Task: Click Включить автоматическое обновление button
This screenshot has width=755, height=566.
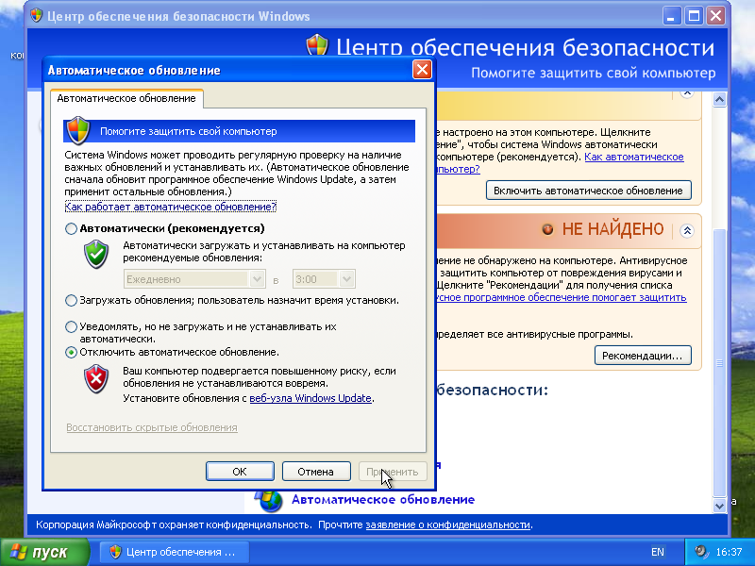Action: tap(588, 191)
